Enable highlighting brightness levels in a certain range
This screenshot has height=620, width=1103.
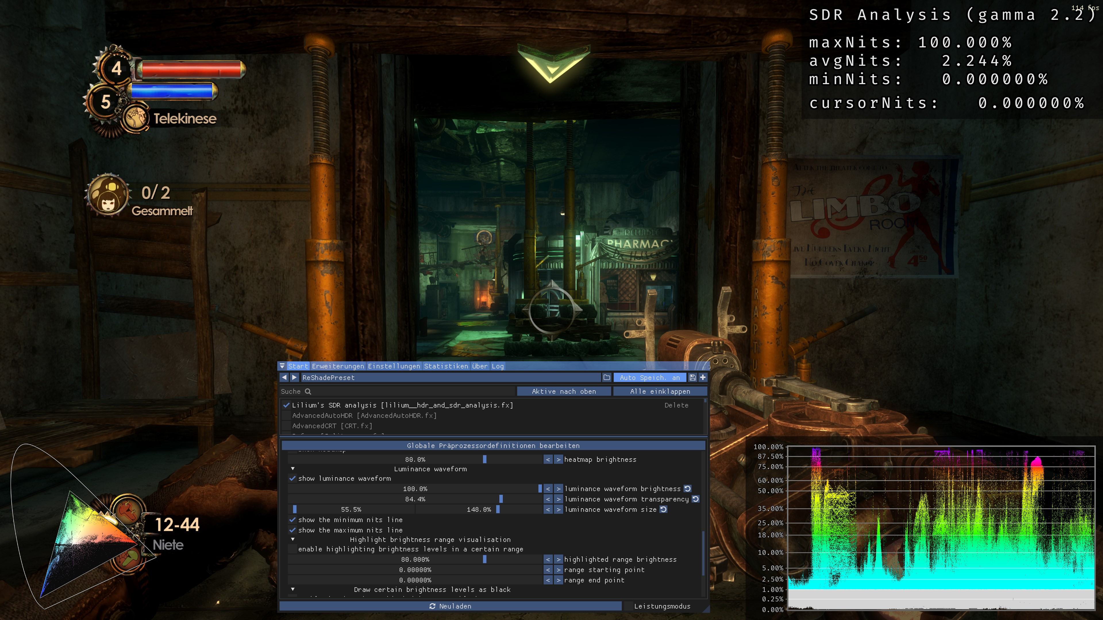(292, 549)
